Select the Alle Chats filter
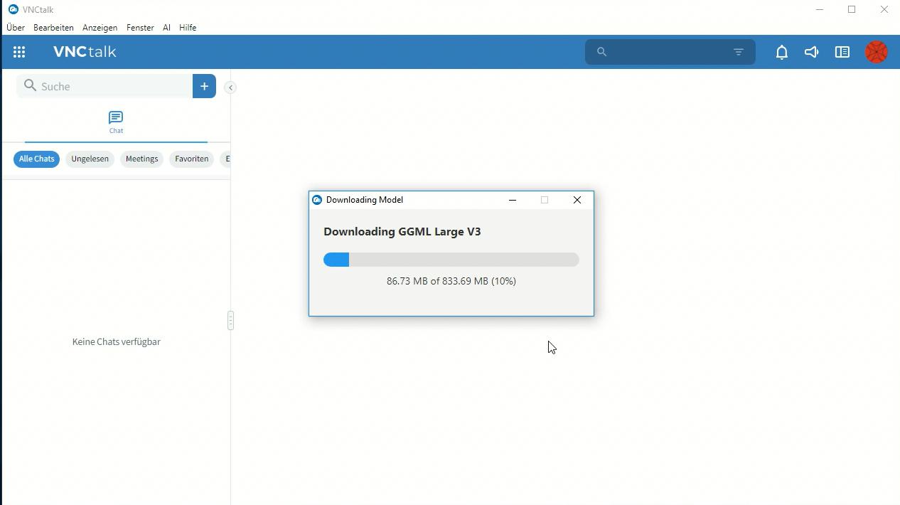 point(37,159)
